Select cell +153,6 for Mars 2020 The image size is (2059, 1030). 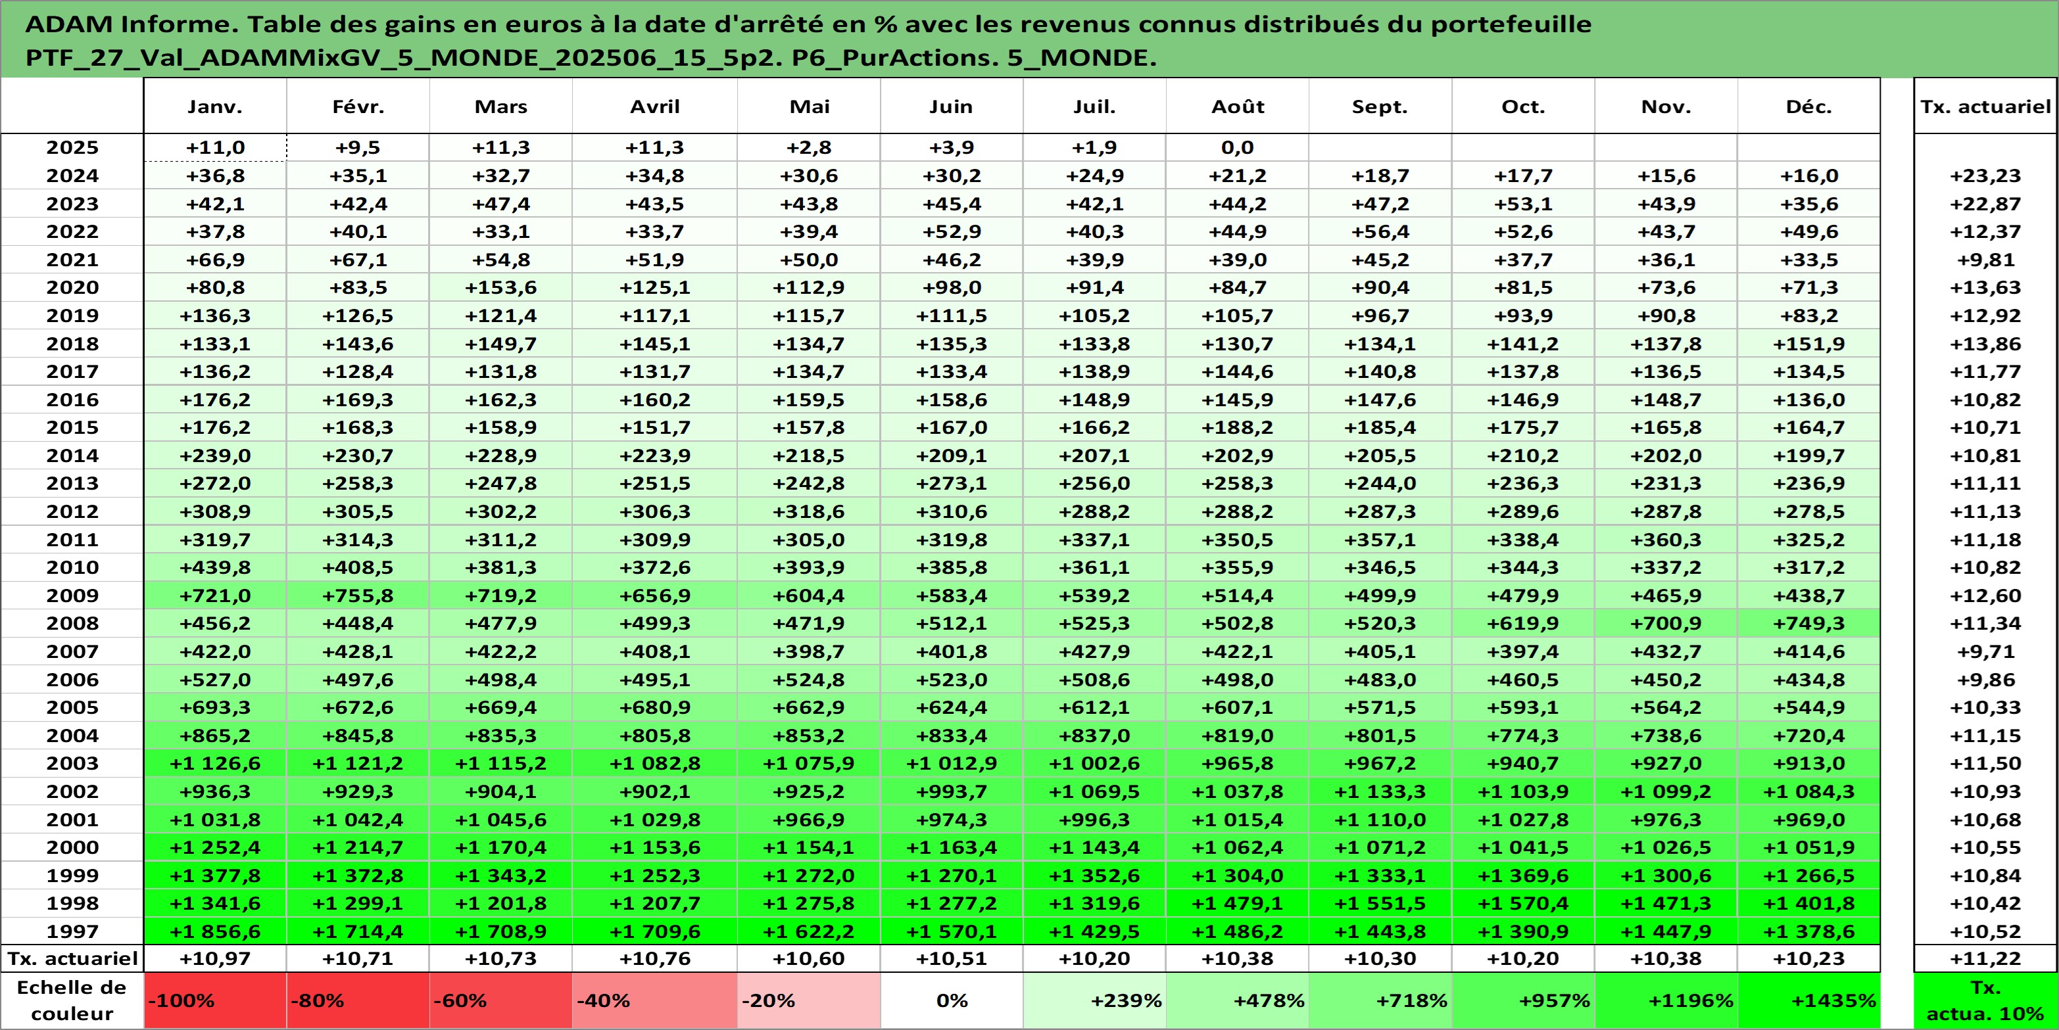(x=501, y=288)
